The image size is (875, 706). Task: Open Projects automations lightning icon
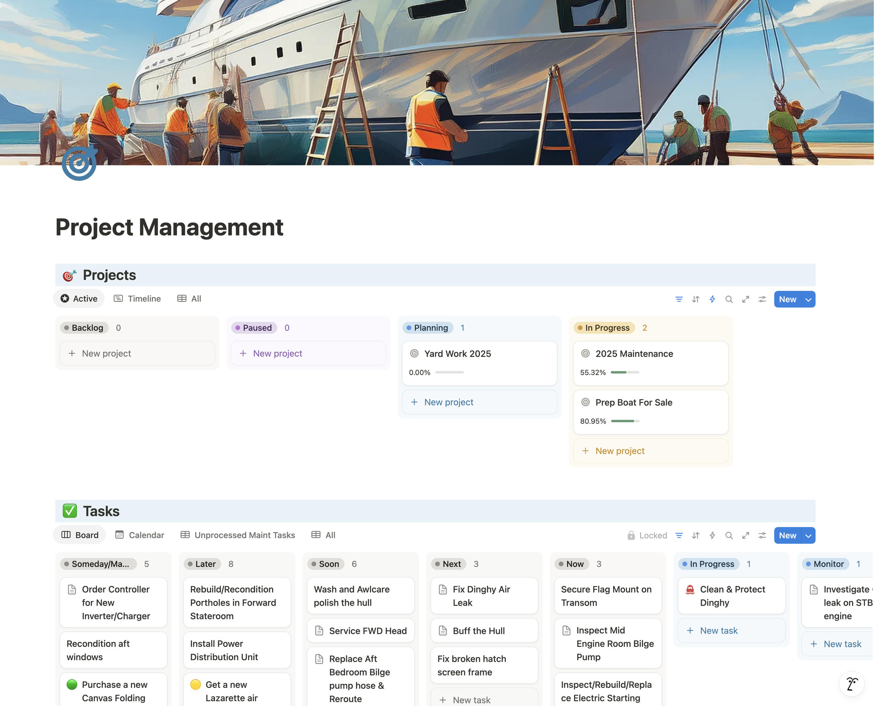point(712,299)
